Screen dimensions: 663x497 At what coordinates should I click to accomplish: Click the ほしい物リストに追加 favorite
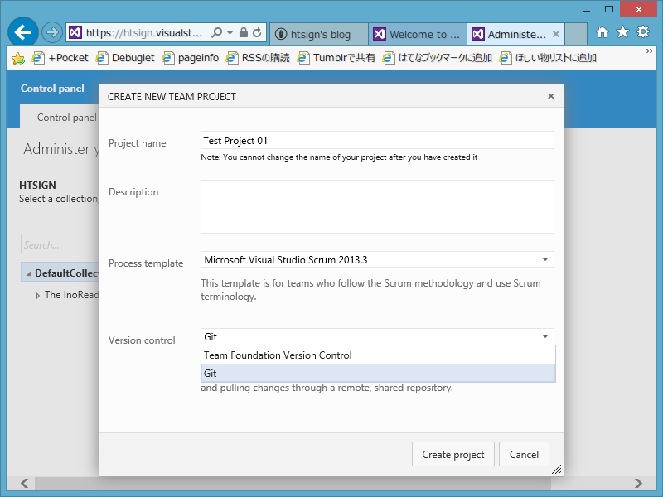[548, 58]
